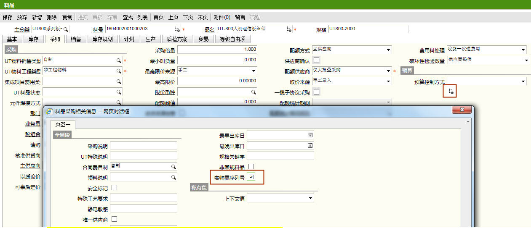Click the search icon in UT物料销售类型 field
Viewport: 531px width, 228px height.
[119, 61]
